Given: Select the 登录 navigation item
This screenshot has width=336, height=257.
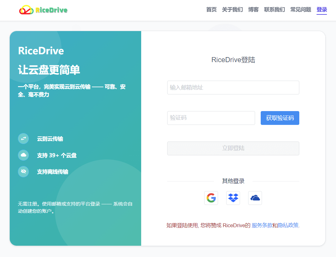Looking at the screenshot, I should tap(322, 10).
